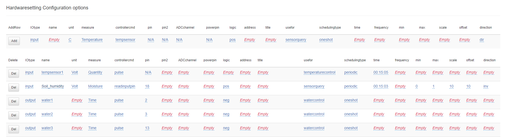Click the readinputpin controllercmd link
Screen dimensions: 507x137
pyautogui.click(x=125, y=86)
